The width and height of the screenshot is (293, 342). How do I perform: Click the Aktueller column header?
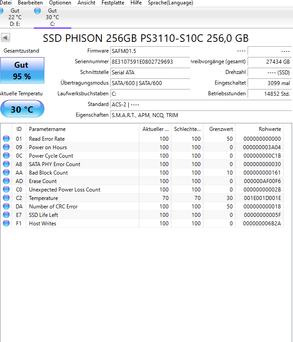click(155, 129)
